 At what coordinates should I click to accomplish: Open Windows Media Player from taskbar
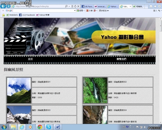tap(30, 127)
